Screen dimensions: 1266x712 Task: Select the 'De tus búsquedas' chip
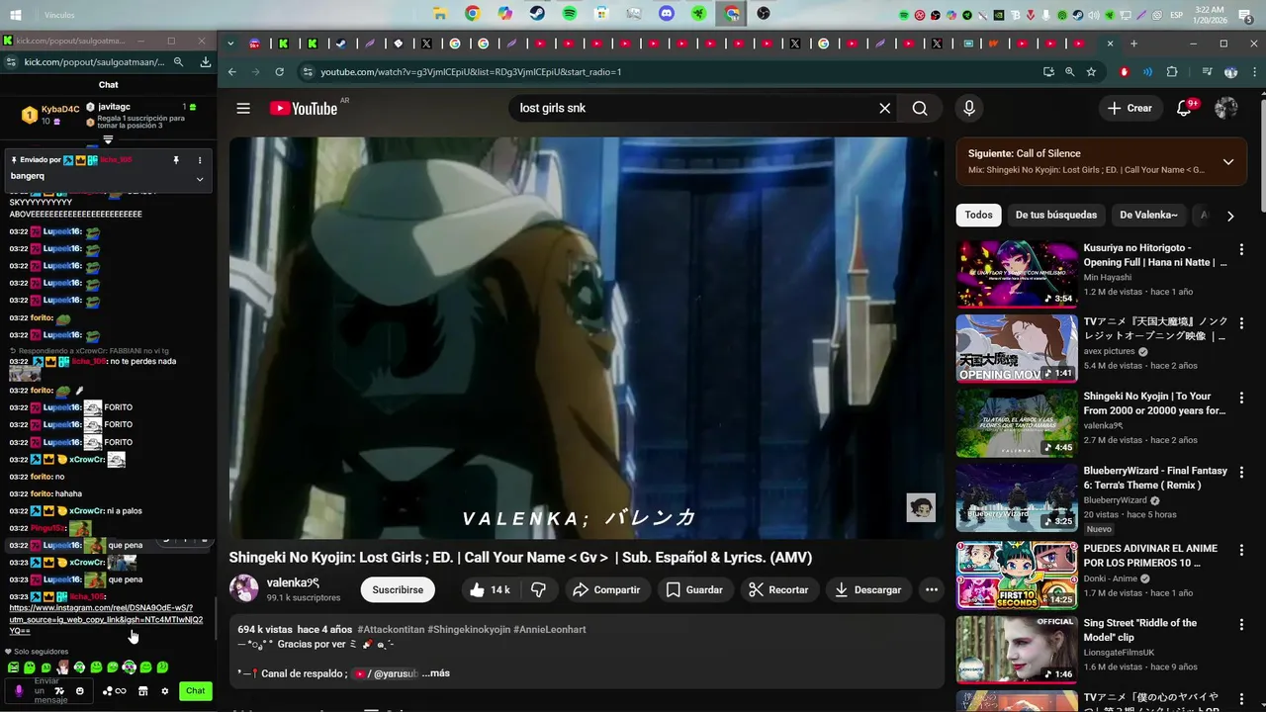(x=1055, y=215)
